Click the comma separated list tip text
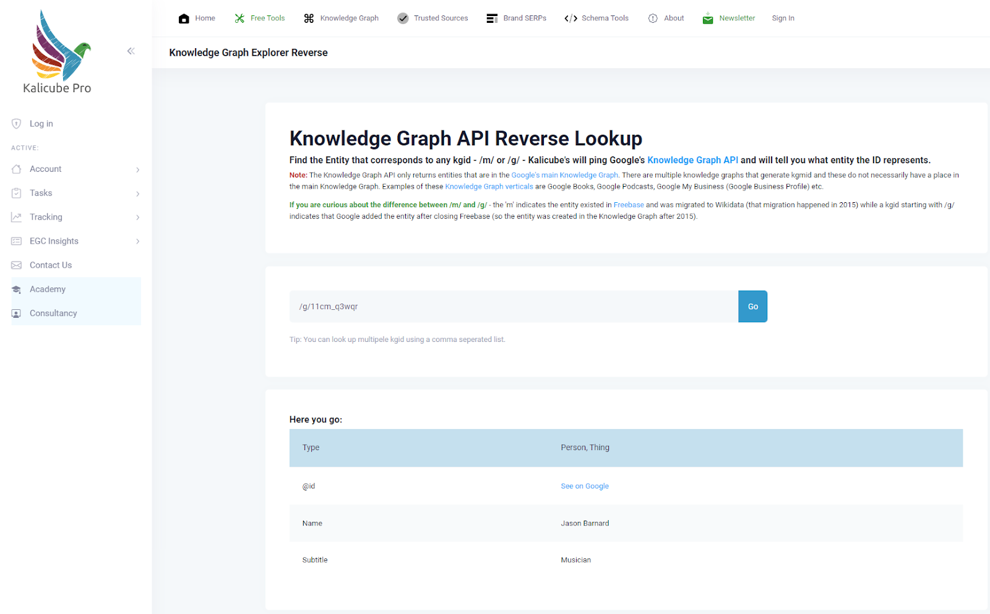The width and height of the screenshot is (990, 614). click(x=397, y=339)
